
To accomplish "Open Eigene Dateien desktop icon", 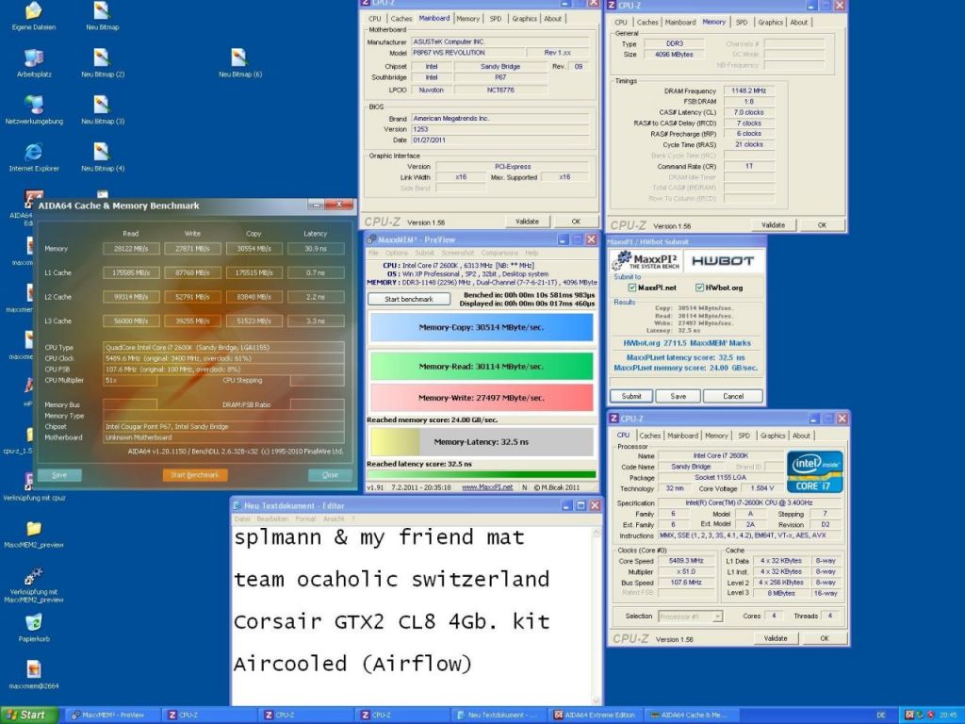I will click(33, 16).
